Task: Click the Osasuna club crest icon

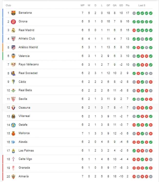Action: (x=13, y=108)
